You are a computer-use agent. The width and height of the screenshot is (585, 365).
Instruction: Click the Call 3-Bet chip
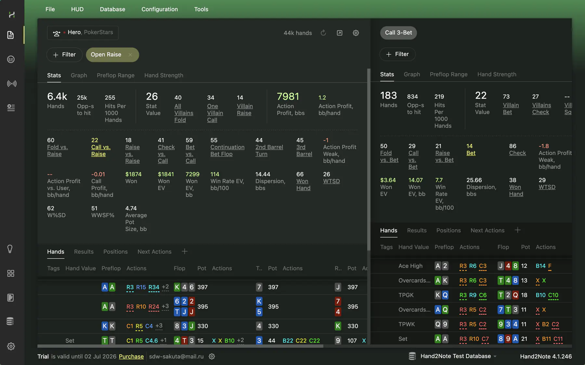(398, 33)
